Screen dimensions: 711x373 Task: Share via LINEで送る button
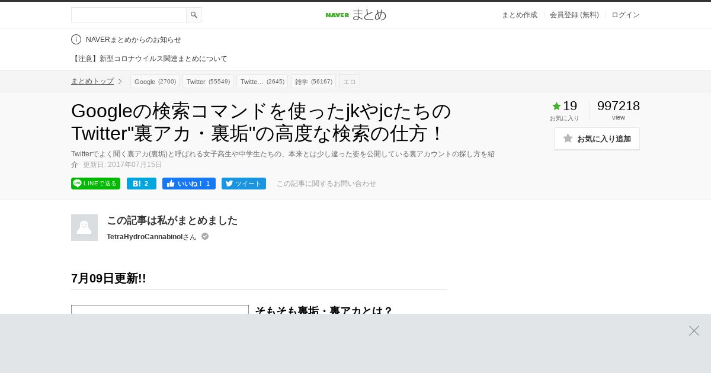click(95, 184)
